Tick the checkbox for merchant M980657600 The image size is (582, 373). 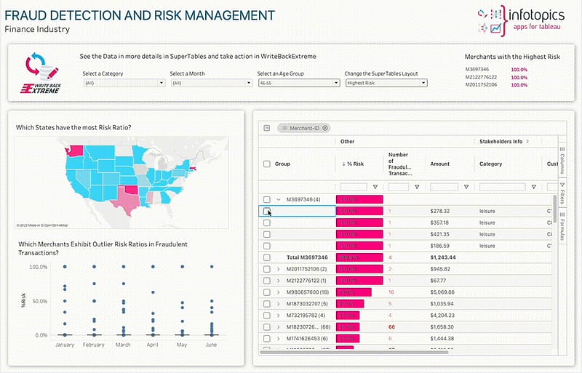[x=267, y=292]
